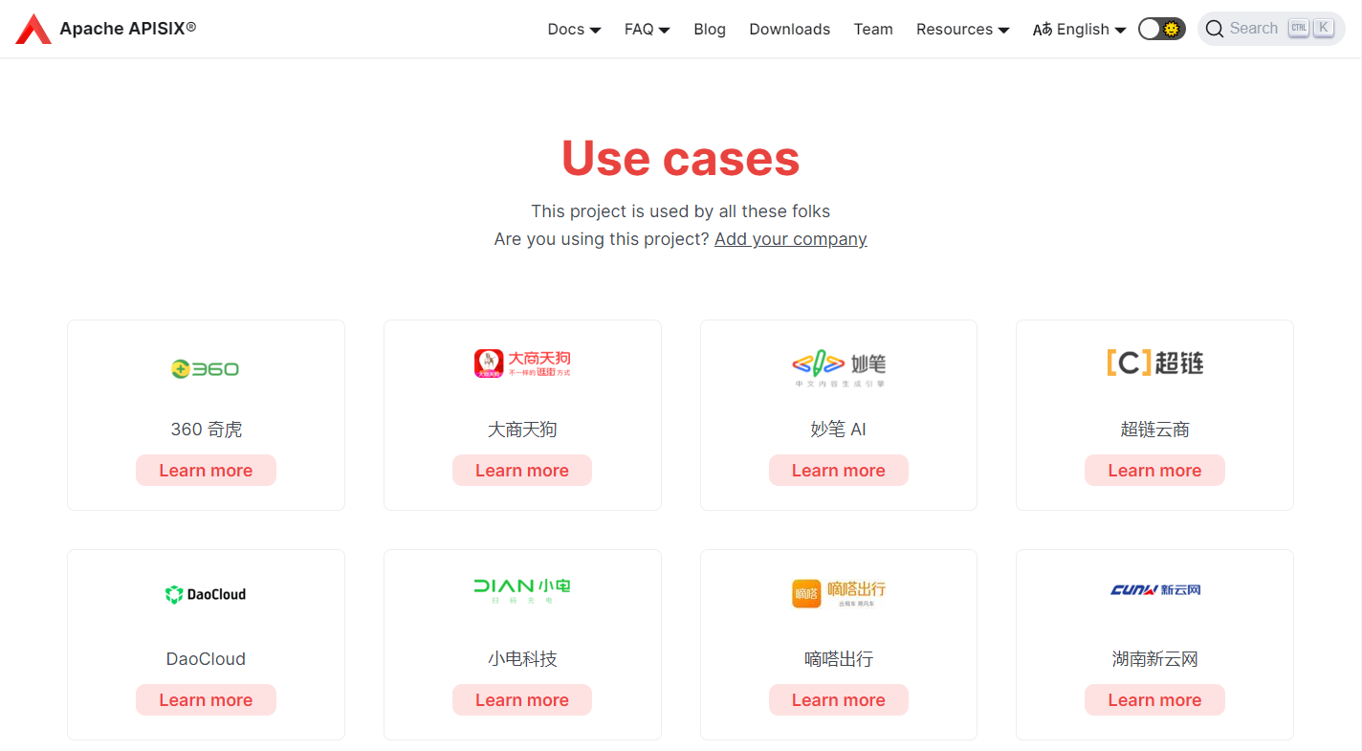Click the 超链 bracket C logo

1154,363
